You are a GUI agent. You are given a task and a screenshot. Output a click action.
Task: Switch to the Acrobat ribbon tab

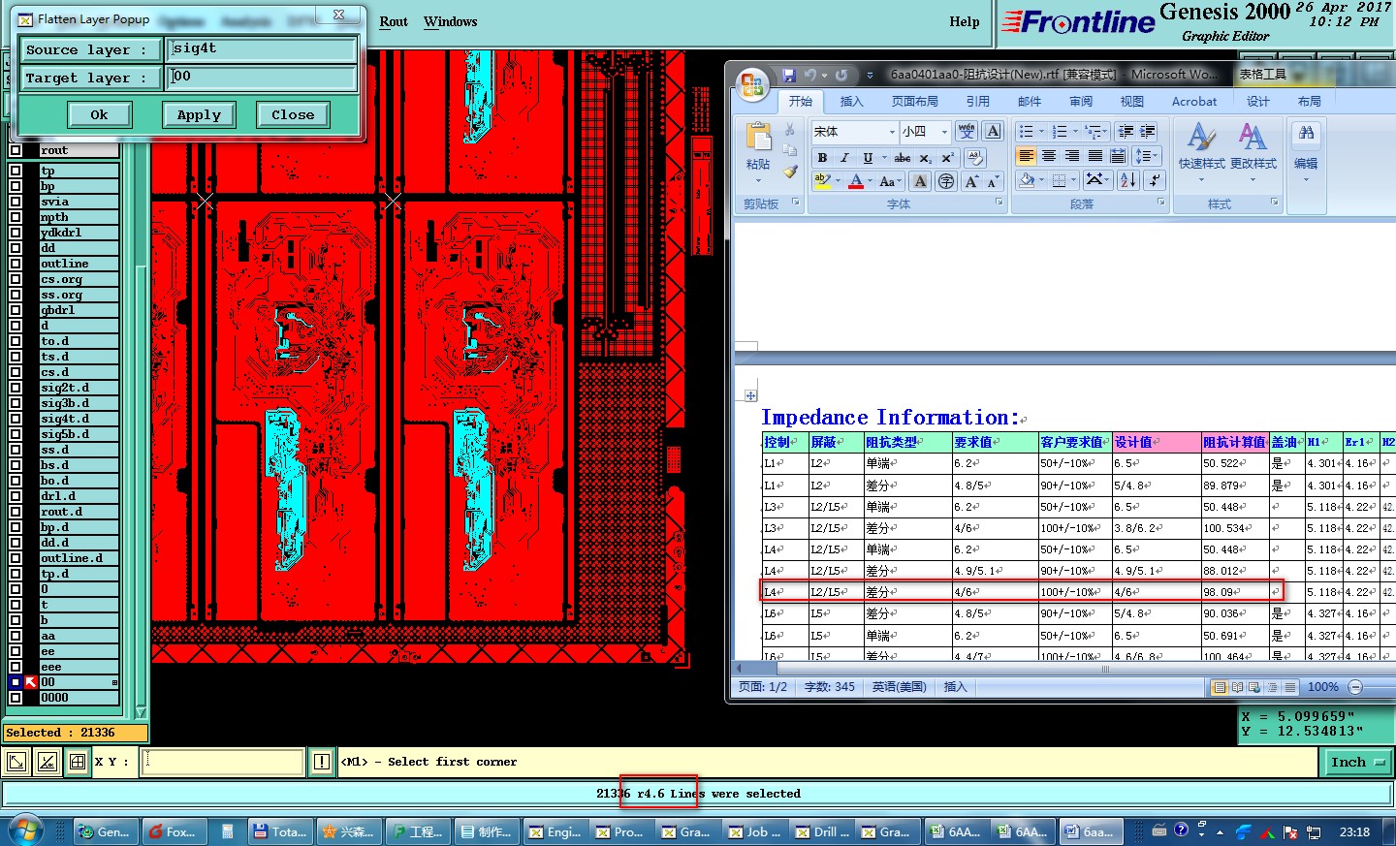(x=1194, y=101)
